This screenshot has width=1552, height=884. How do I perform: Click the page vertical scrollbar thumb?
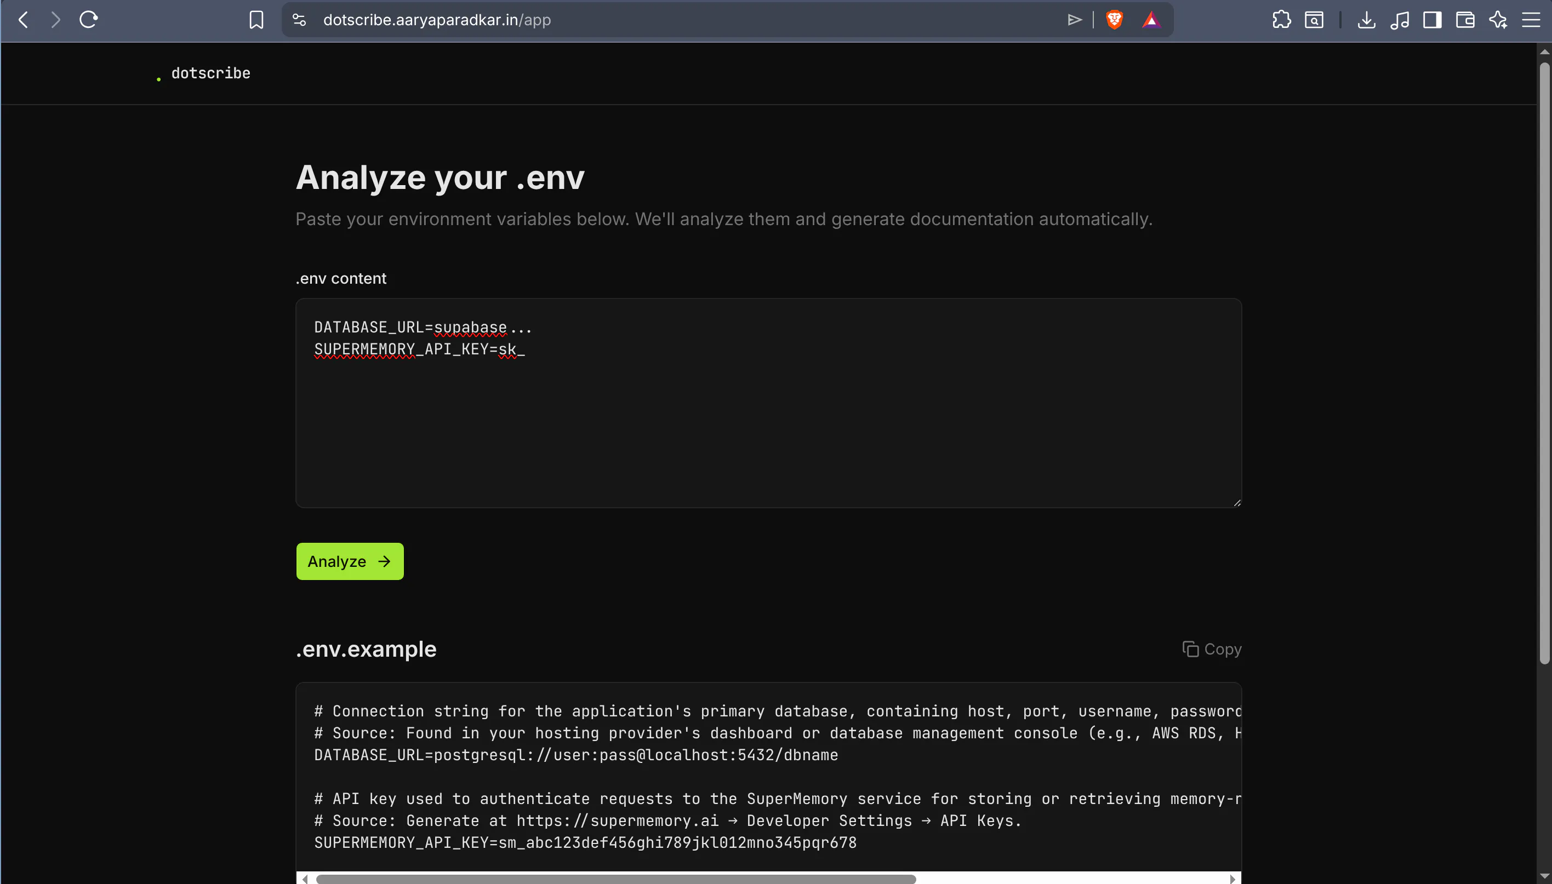point(1544,363)
